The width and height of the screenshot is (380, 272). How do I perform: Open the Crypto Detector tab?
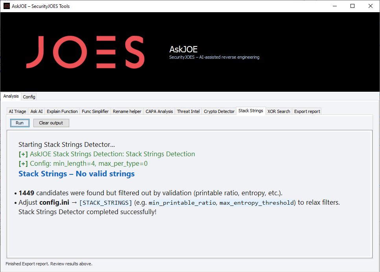(x=219, y=111)
